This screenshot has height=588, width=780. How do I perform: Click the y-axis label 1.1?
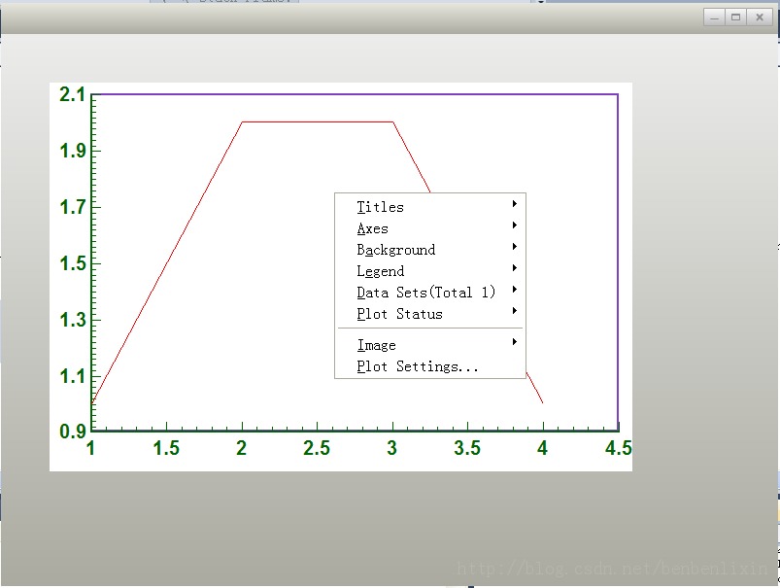(x=72, y=376)
